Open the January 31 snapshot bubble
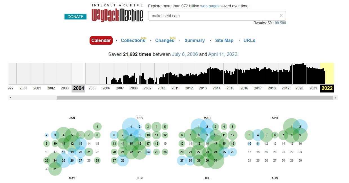This screenshot has width=349, height=183. click(55, 169)
